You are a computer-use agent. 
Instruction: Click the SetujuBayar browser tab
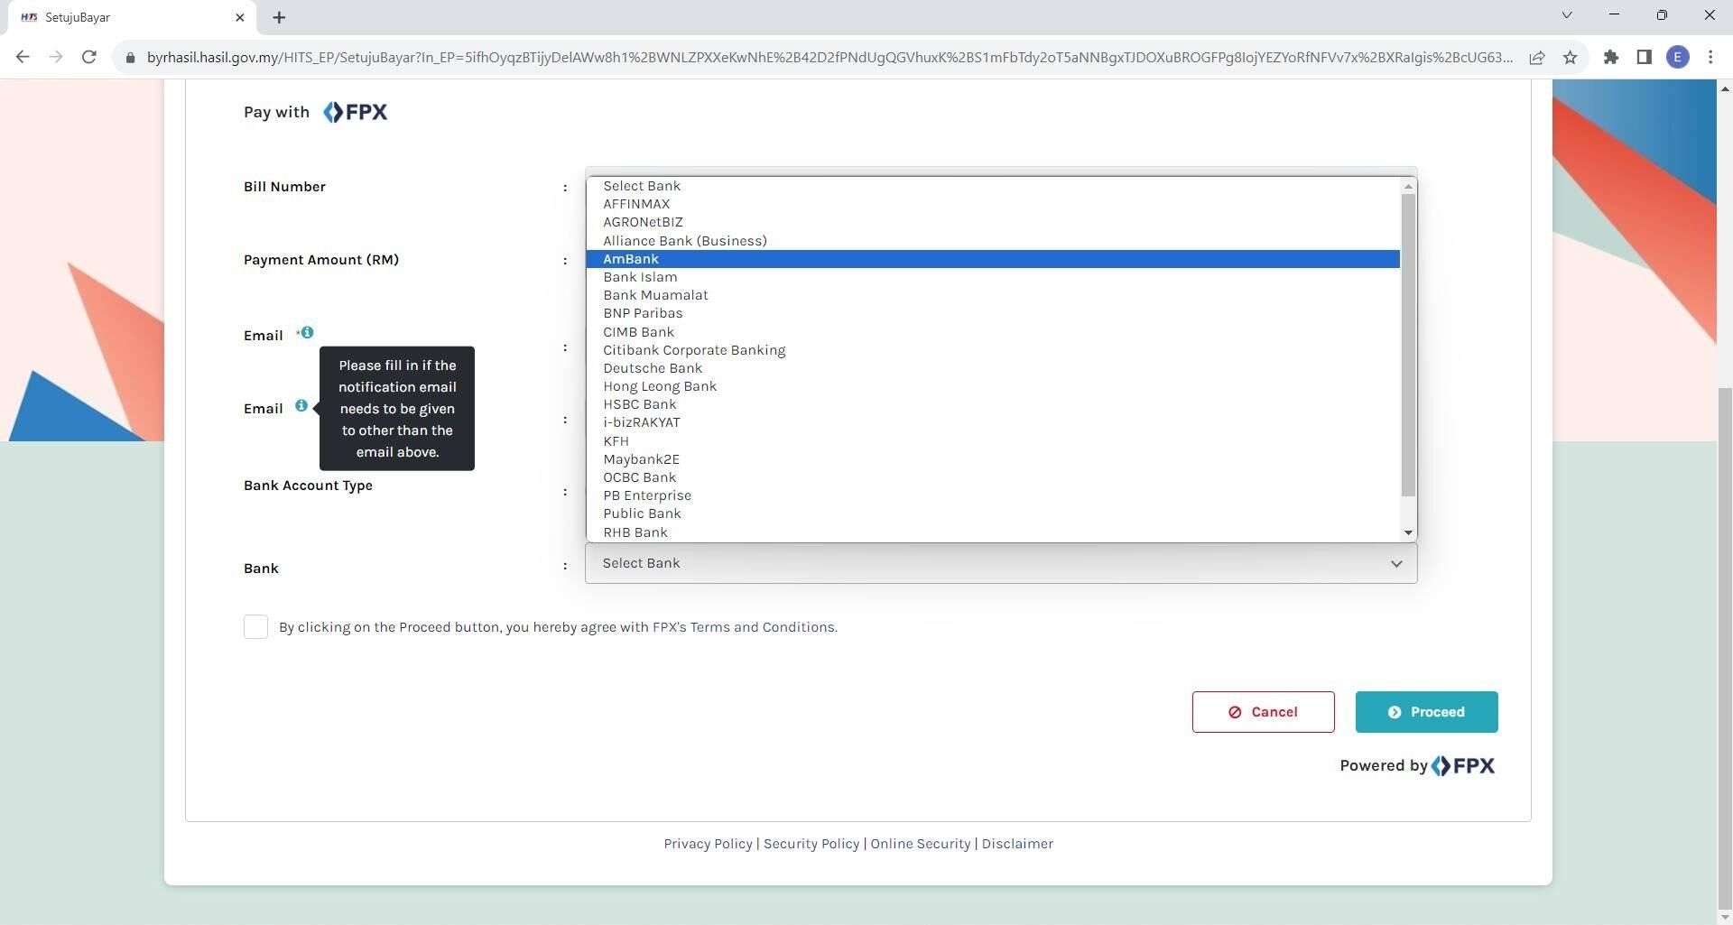[x=133, y=17]
